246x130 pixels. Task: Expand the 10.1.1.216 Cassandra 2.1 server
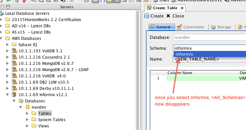pyautogui.click(x=7, y=57)
